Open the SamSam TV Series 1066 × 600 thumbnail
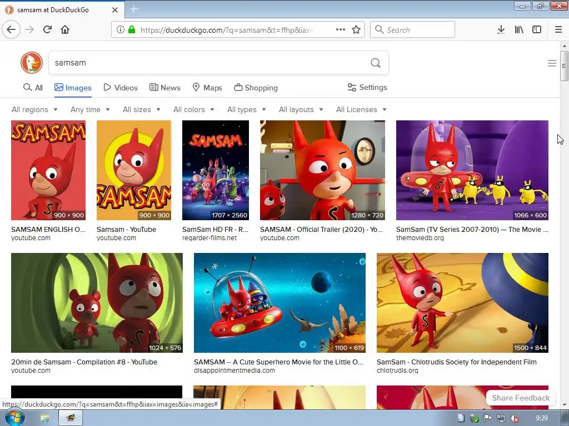Screen dimensions: 569x426 point(472,170)
